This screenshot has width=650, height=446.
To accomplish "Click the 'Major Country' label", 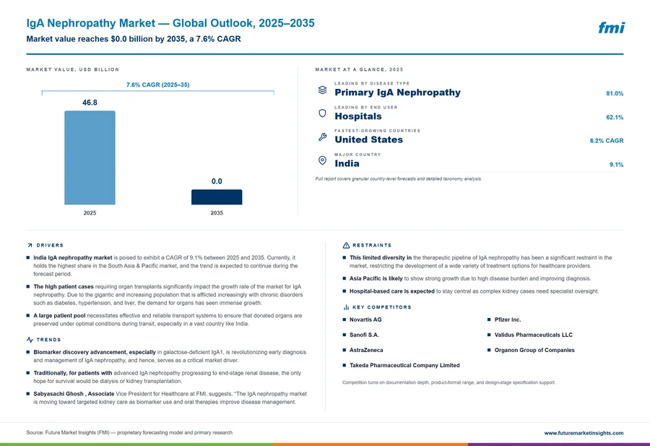I will pyautogui.click(x=357, y=155).
